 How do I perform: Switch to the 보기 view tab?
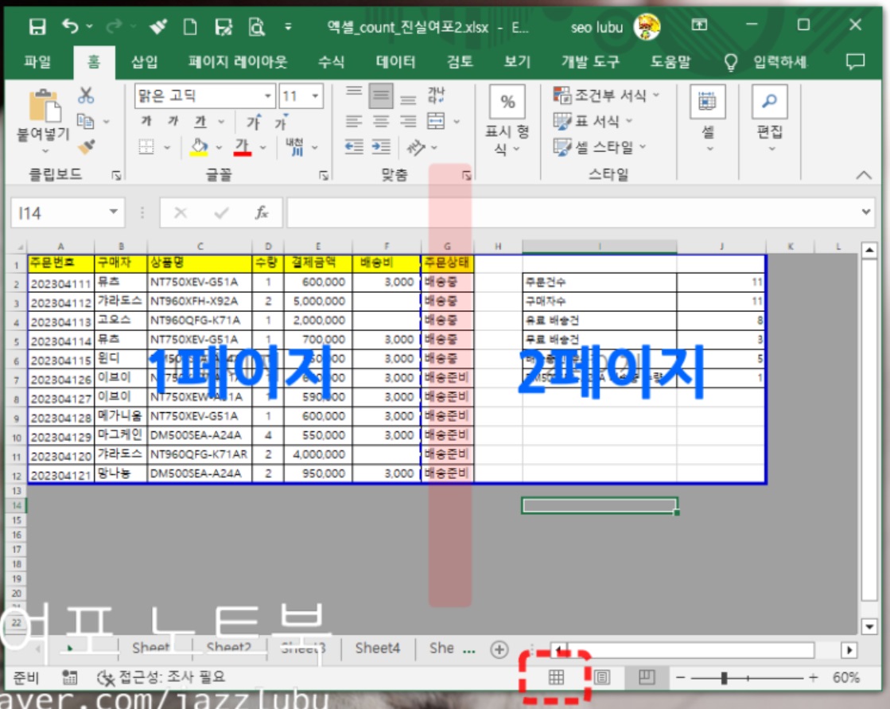[517, 61]
